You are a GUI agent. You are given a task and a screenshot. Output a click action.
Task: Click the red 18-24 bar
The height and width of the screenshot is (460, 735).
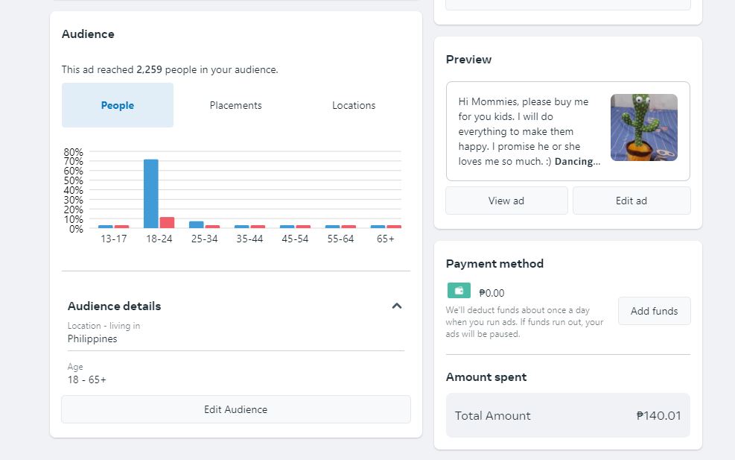(x=167, y=222)
